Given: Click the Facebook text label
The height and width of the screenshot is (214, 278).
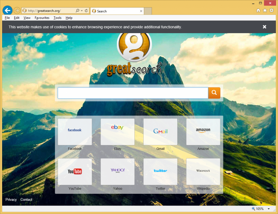Looking at the screenshot, I should (75, 149).
